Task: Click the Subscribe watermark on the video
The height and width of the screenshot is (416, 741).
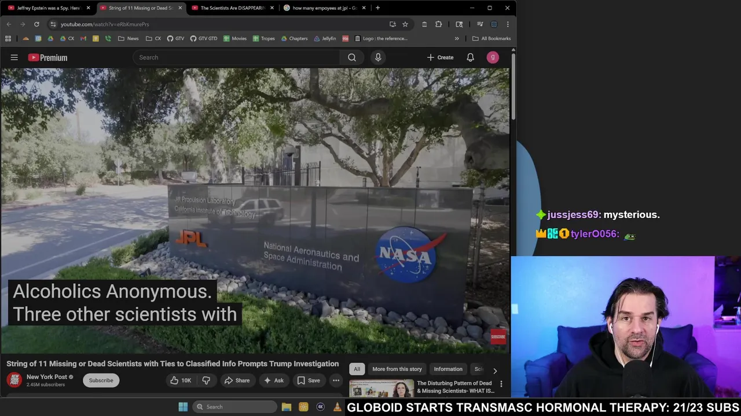Action: [498, 337]
